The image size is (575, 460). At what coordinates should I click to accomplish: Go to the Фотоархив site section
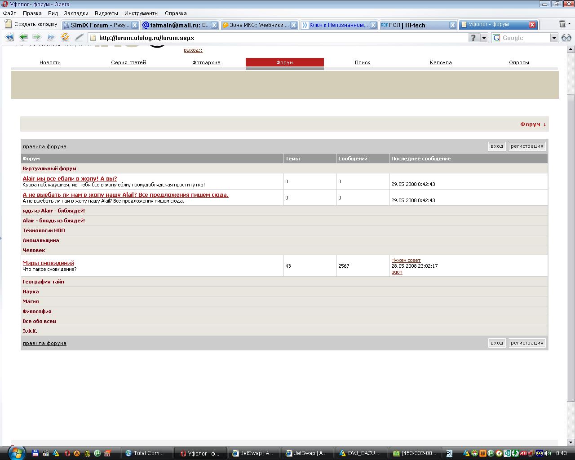pos(206,62)
